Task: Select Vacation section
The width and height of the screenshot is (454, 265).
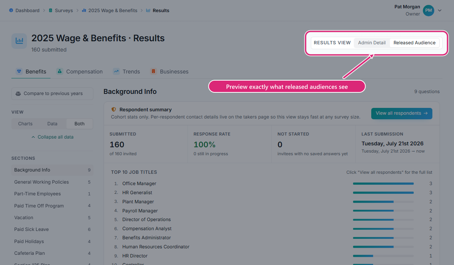Action: click(x=52, y=217)
